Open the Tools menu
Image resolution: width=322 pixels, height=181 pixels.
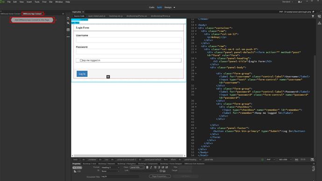click(x=37, y=2)
